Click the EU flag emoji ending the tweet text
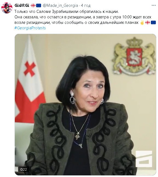The height and width of the screenshot is (177, 158). tap(153, 22)
